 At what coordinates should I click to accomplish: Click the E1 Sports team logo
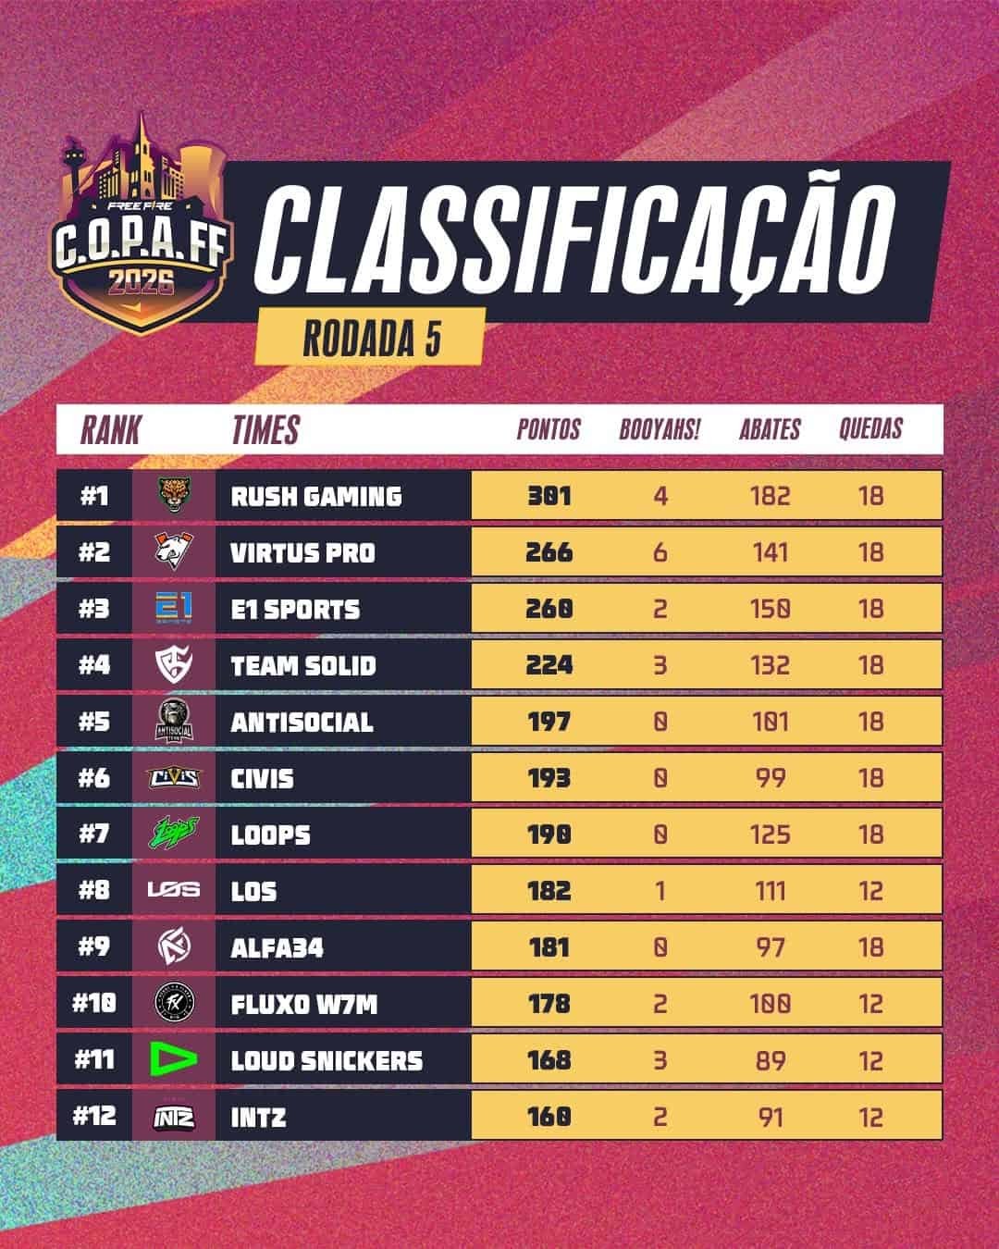click(173, 608)
